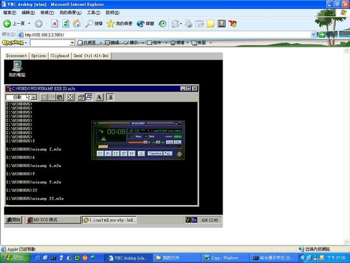Click the Paste icon in DOS toolbar
The image size is (350, 263).
(x=60, y=97)
